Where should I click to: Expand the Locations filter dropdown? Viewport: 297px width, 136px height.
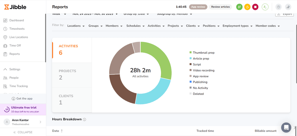pyautogui.click(x=76, y=26)
